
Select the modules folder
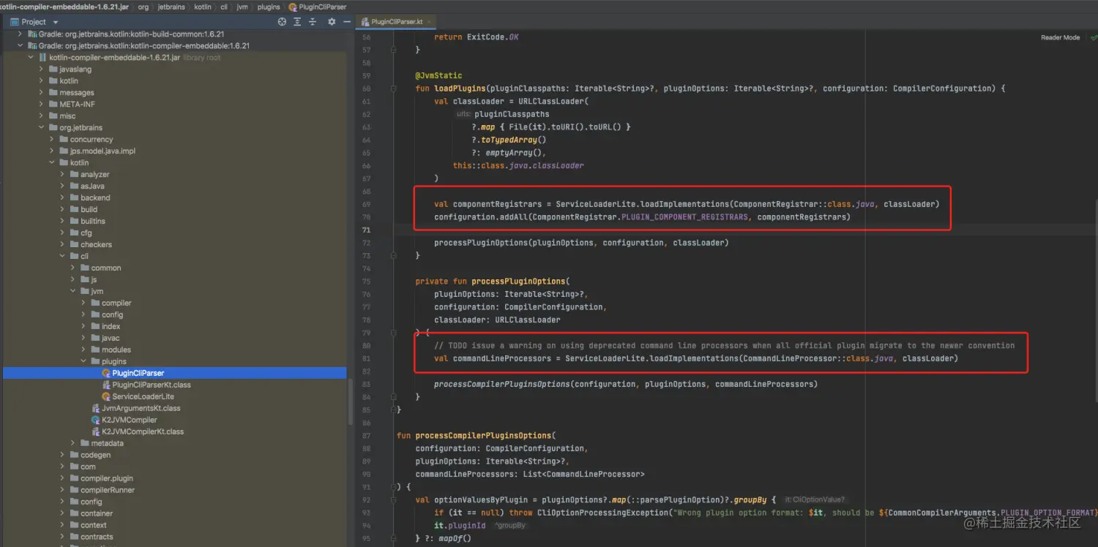tap(116, 350)
